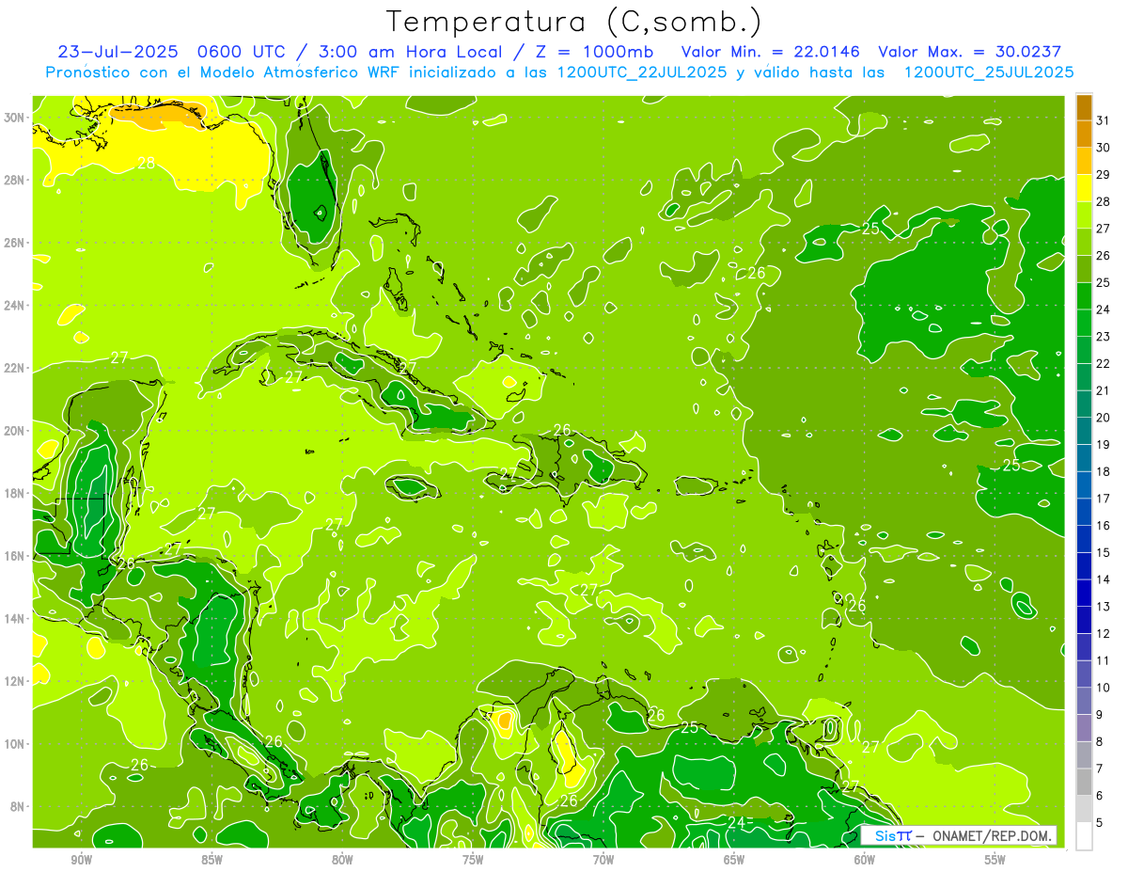Click the "23" label on the color scale

[x=1104, y=337]
